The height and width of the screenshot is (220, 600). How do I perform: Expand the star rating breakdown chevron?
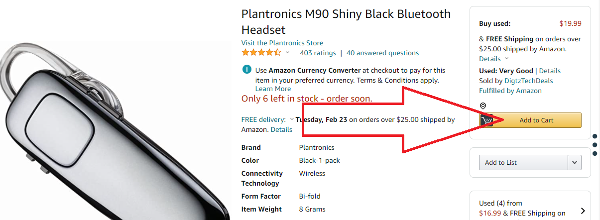pyautogui.click(x=287, y=53)
